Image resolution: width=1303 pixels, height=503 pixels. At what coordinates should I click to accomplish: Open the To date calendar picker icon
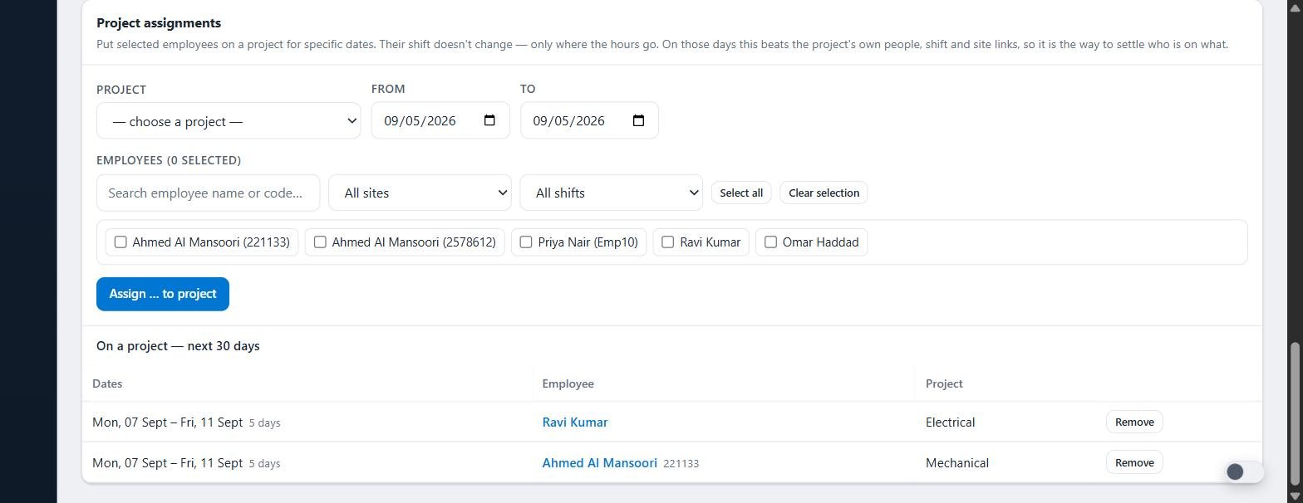pos(638,120)
